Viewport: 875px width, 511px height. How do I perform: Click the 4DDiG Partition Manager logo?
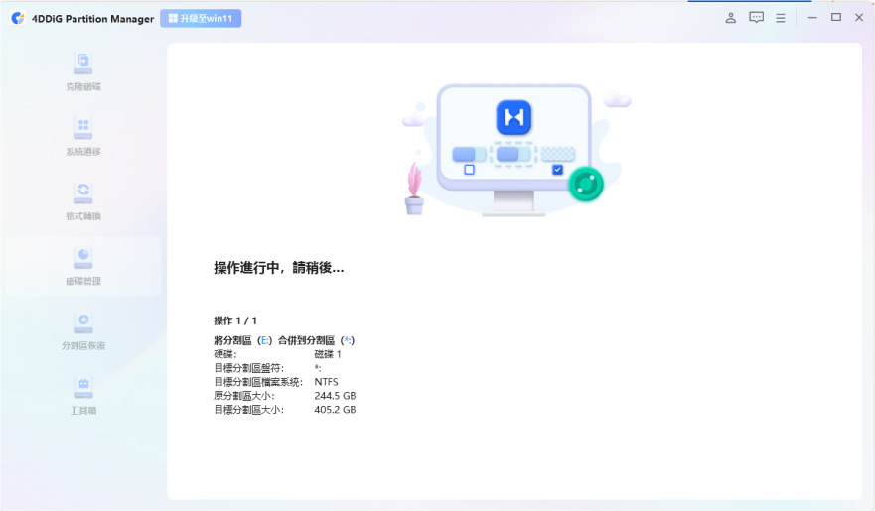[18, 19]
